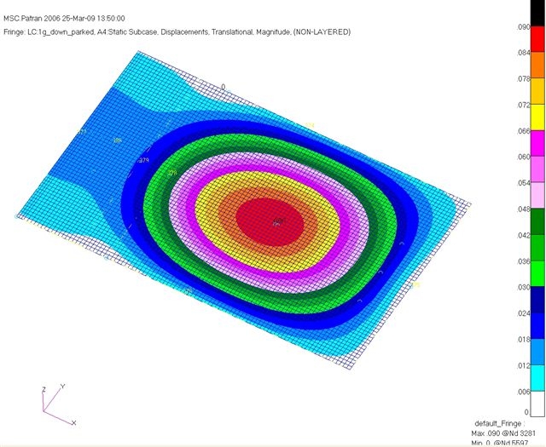Click the .066 legend scale value
The image size is (546, 447).
tap(523, 131)
